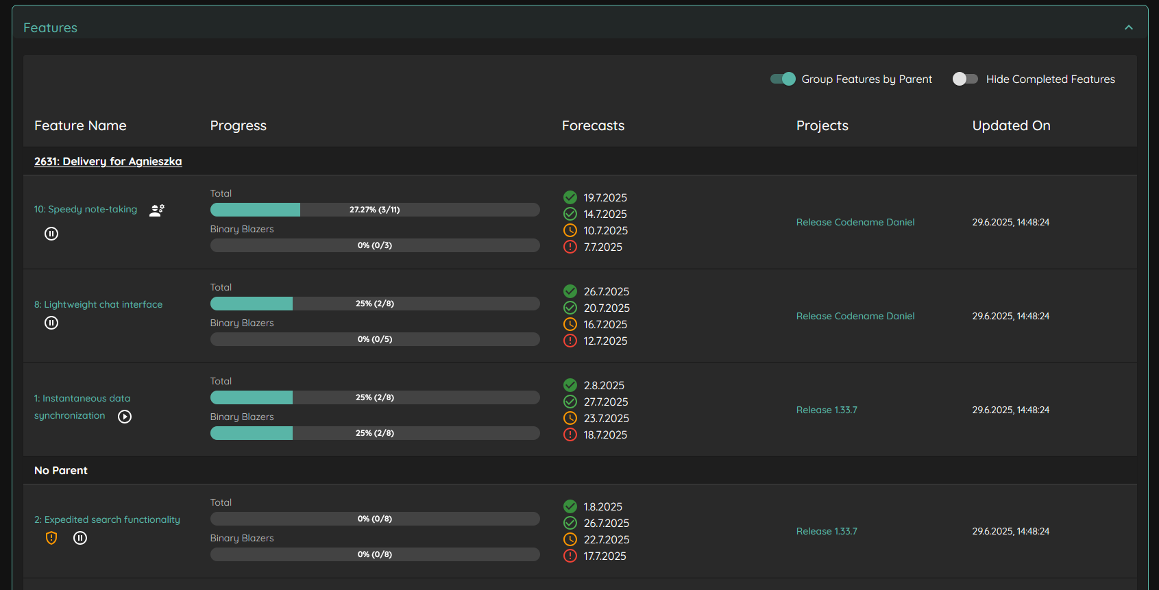Open feature 8: Lightweight chat interface
The image size is (1159, 590).
[99, 304]
